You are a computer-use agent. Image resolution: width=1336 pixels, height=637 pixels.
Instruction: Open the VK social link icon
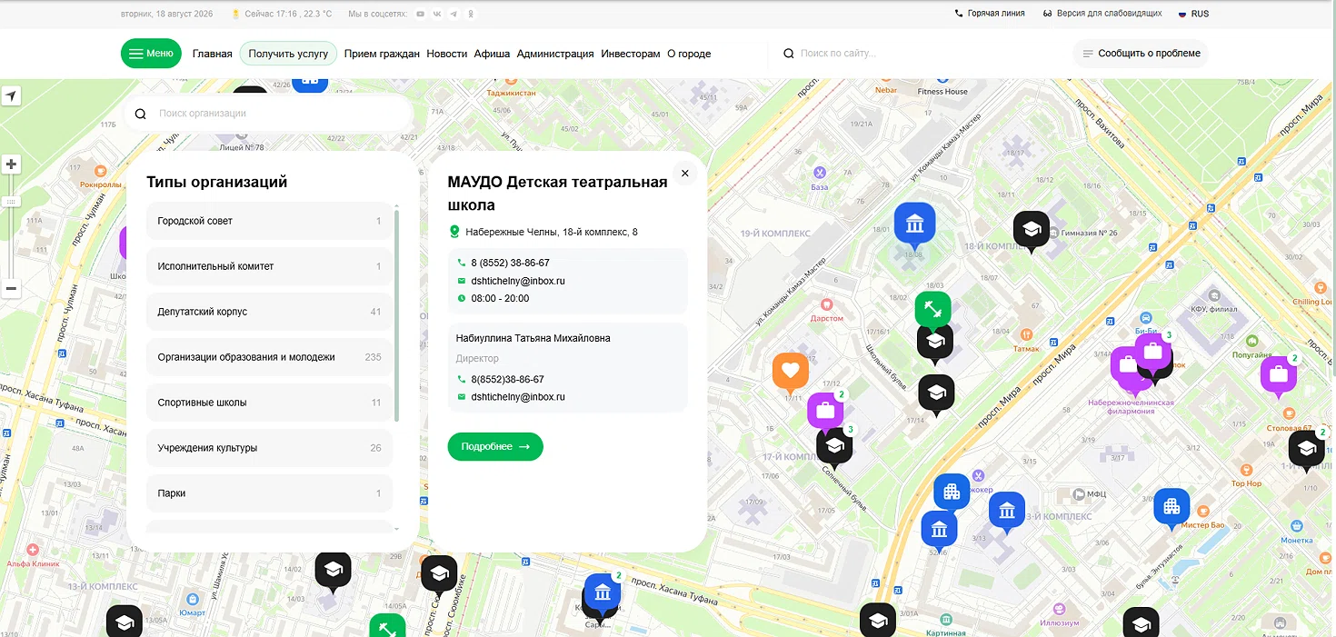coord(436,14)
